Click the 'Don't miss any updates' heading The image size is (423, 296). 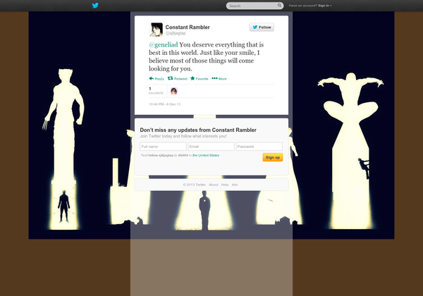[x=198, y=130]
